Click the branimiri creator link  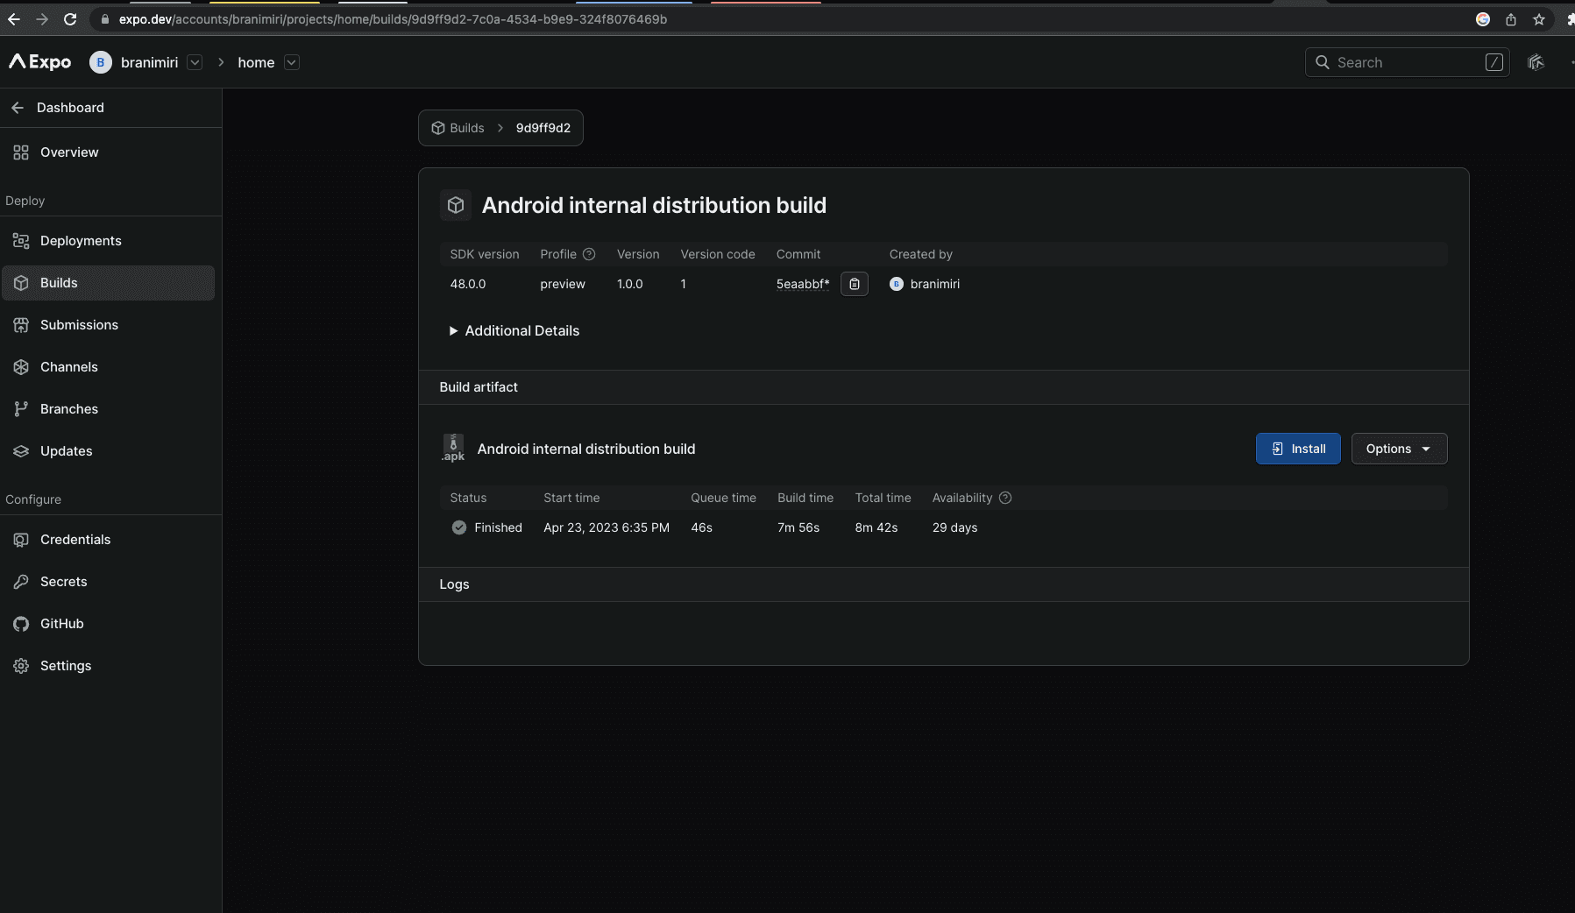pyautogui.click(x=934, y=284)
